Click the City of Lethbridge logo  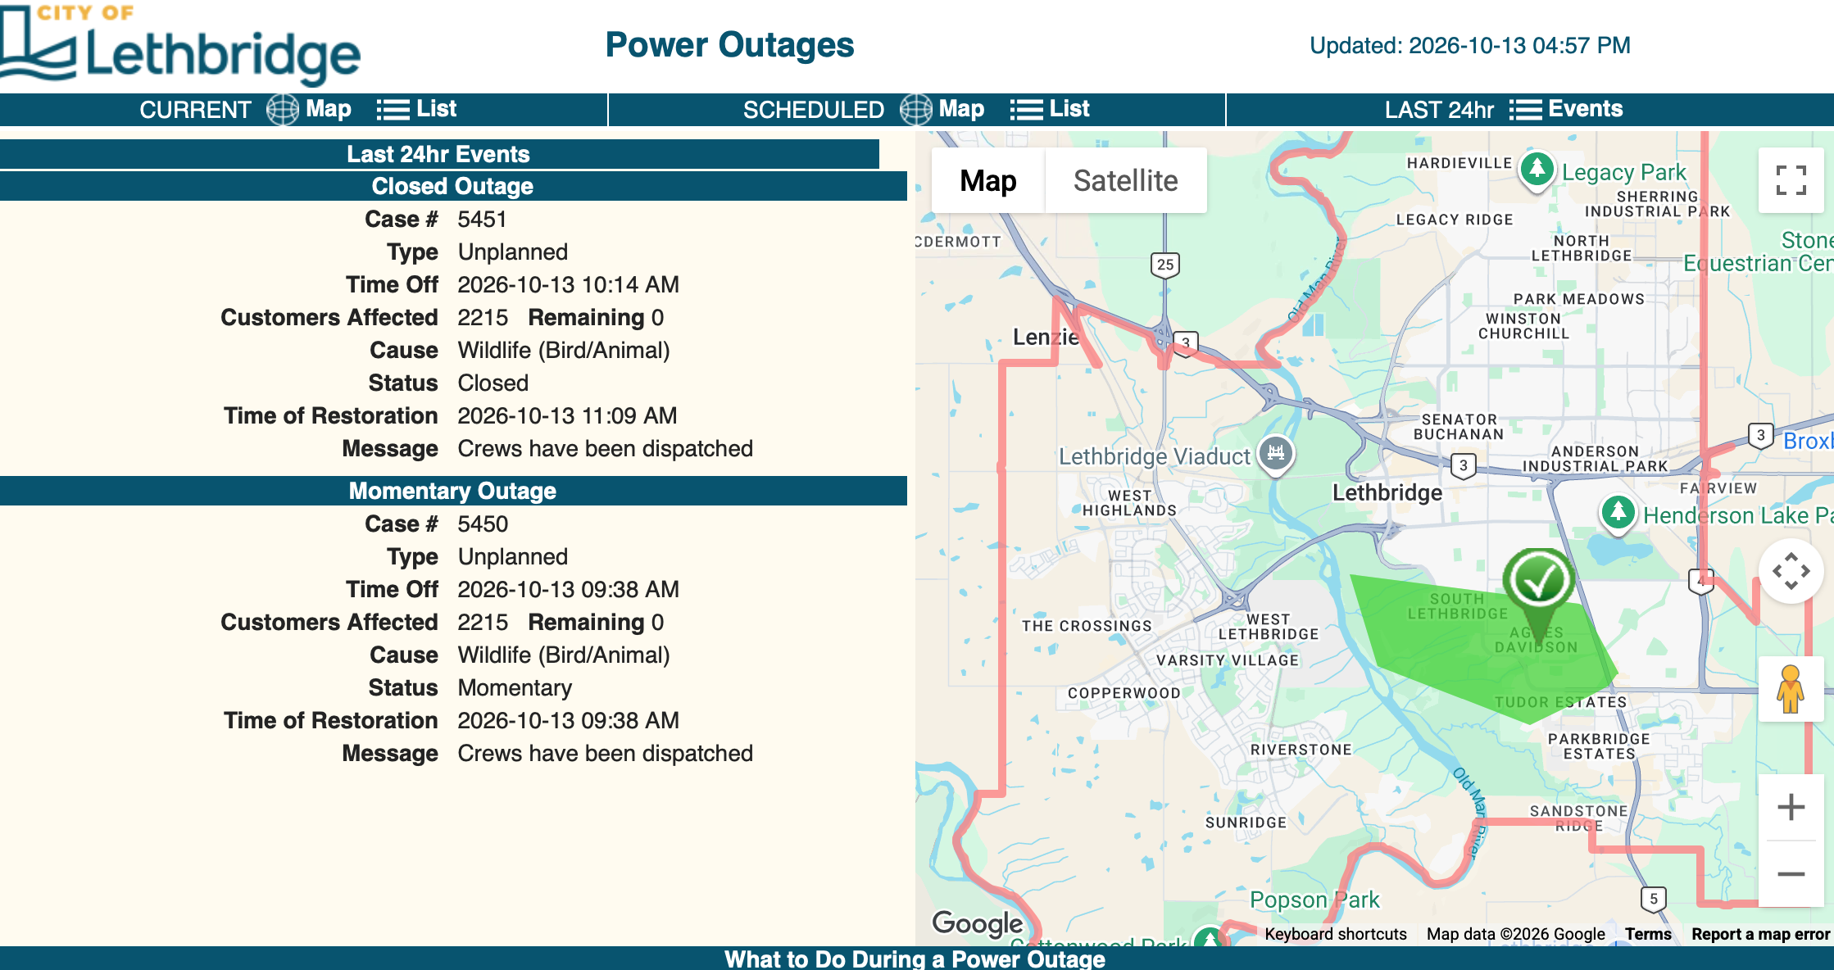coord(180,44)
